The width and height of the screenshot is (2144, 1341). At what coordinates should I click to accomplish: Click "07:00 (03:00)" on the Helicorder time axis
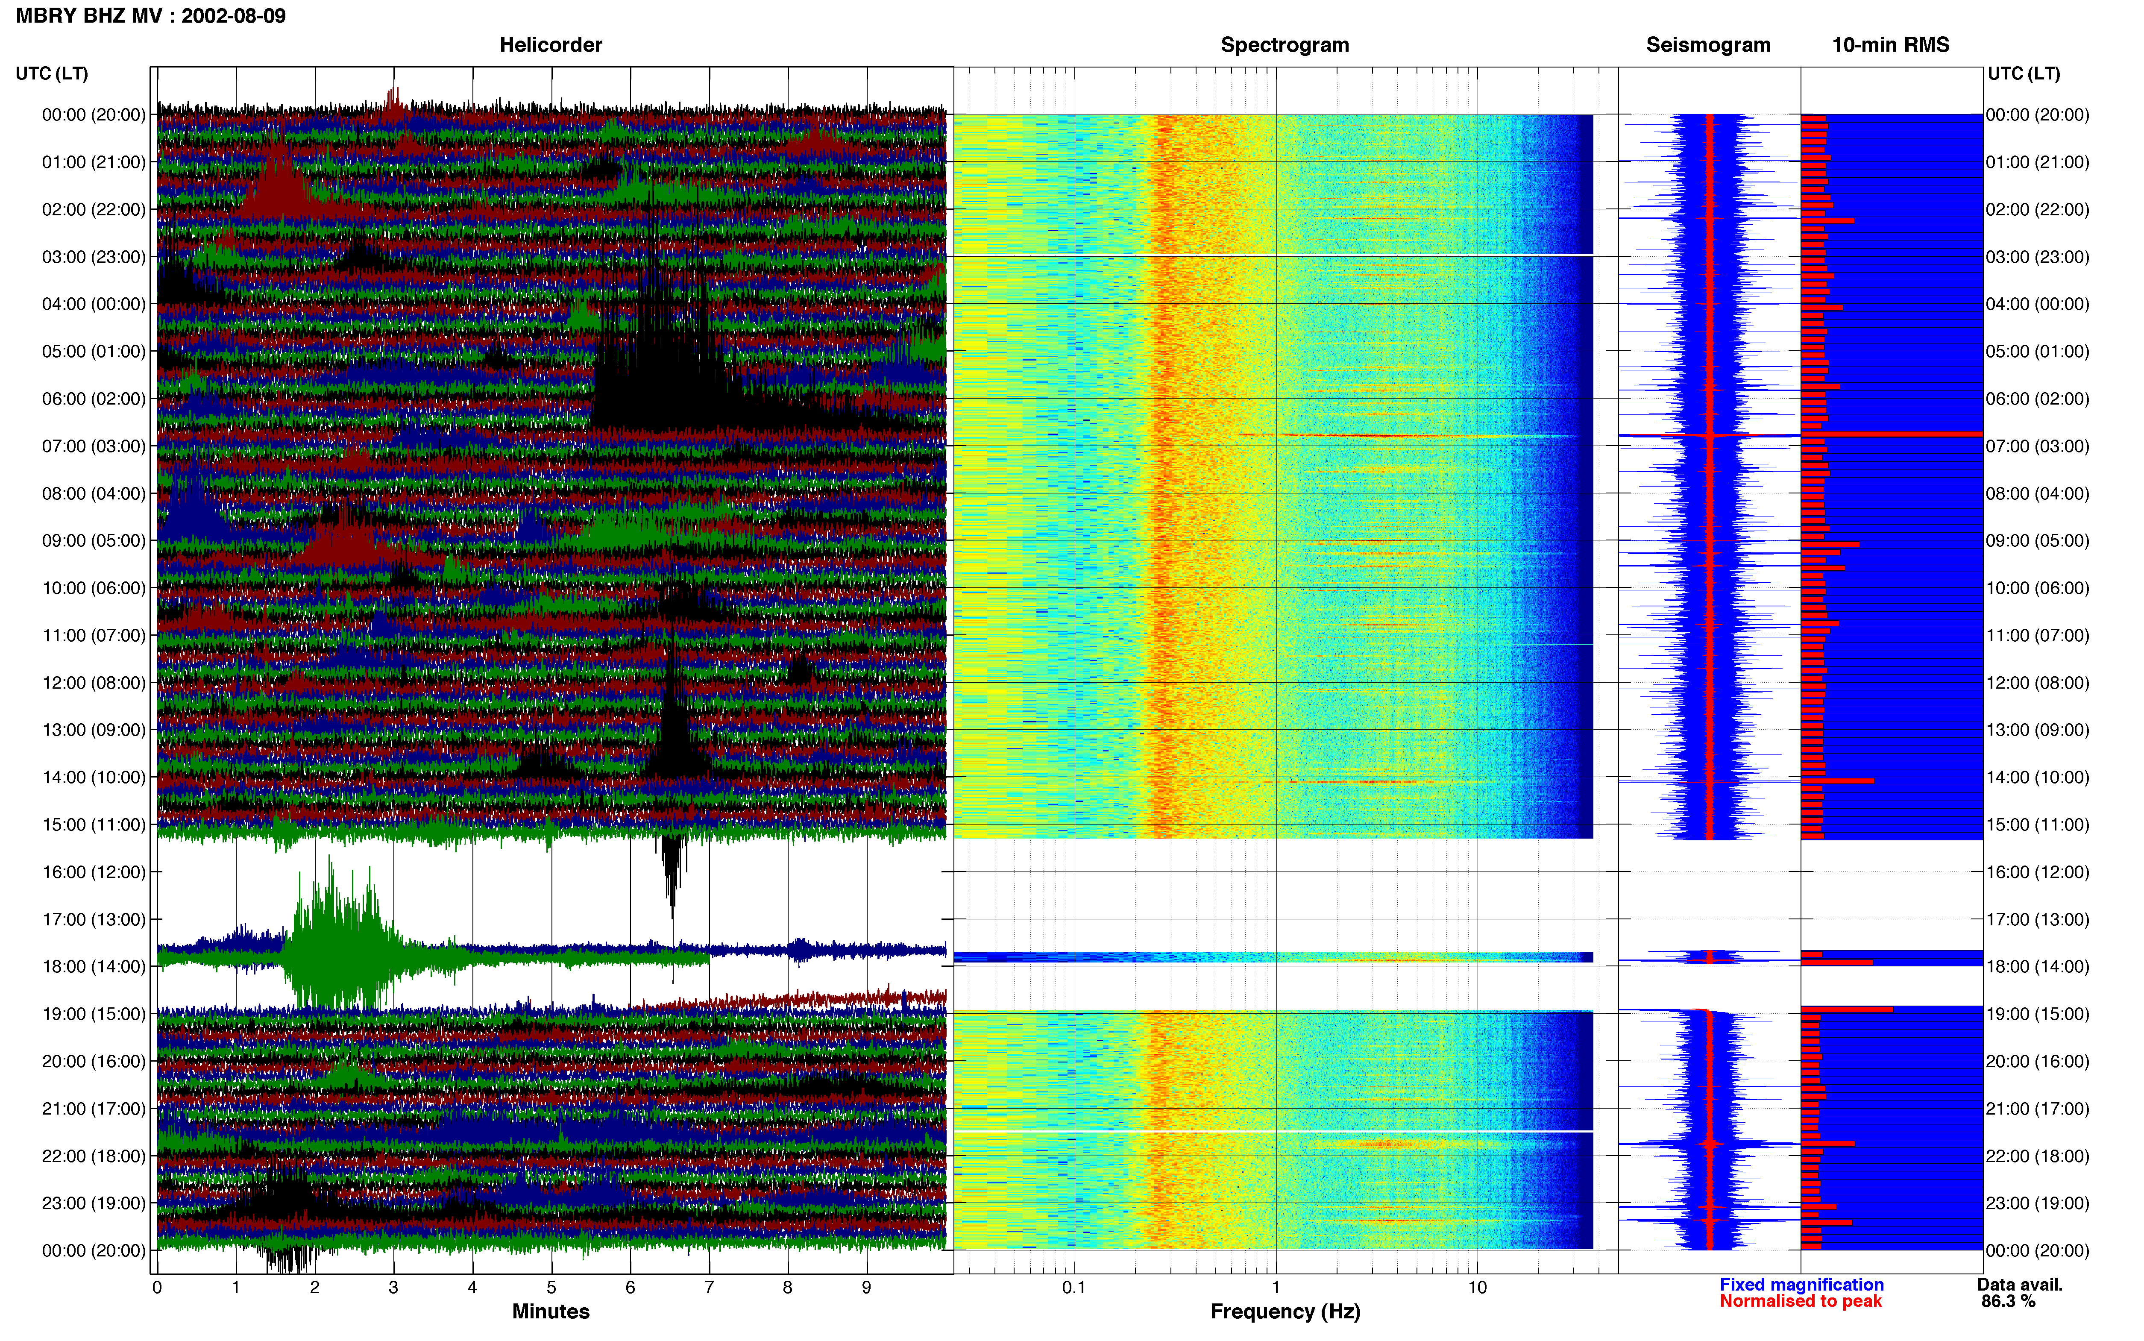click(94, 446)
